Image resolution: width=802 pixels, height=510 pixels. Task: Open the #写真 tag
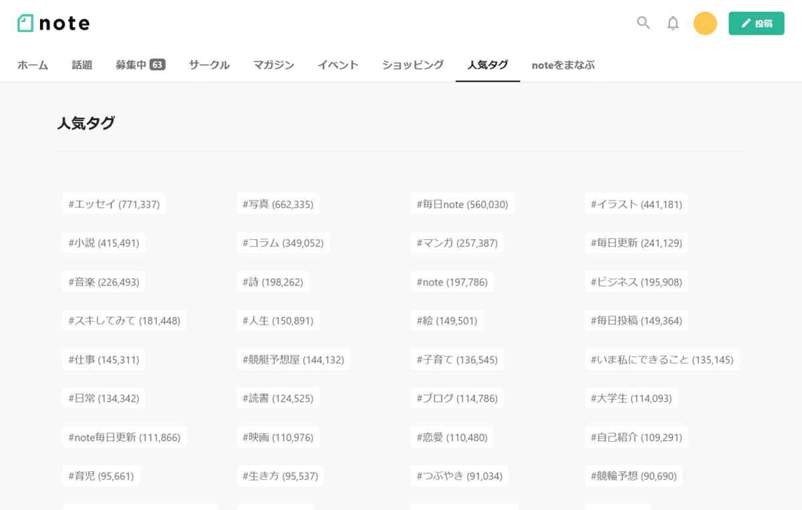[x=278, y=204]
